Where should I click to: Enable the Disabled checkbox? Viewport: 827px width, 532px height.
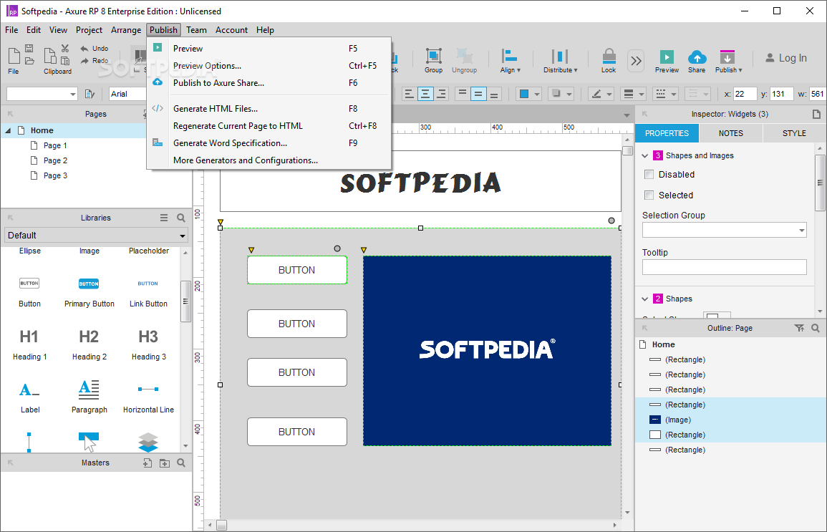click(649, 175)
